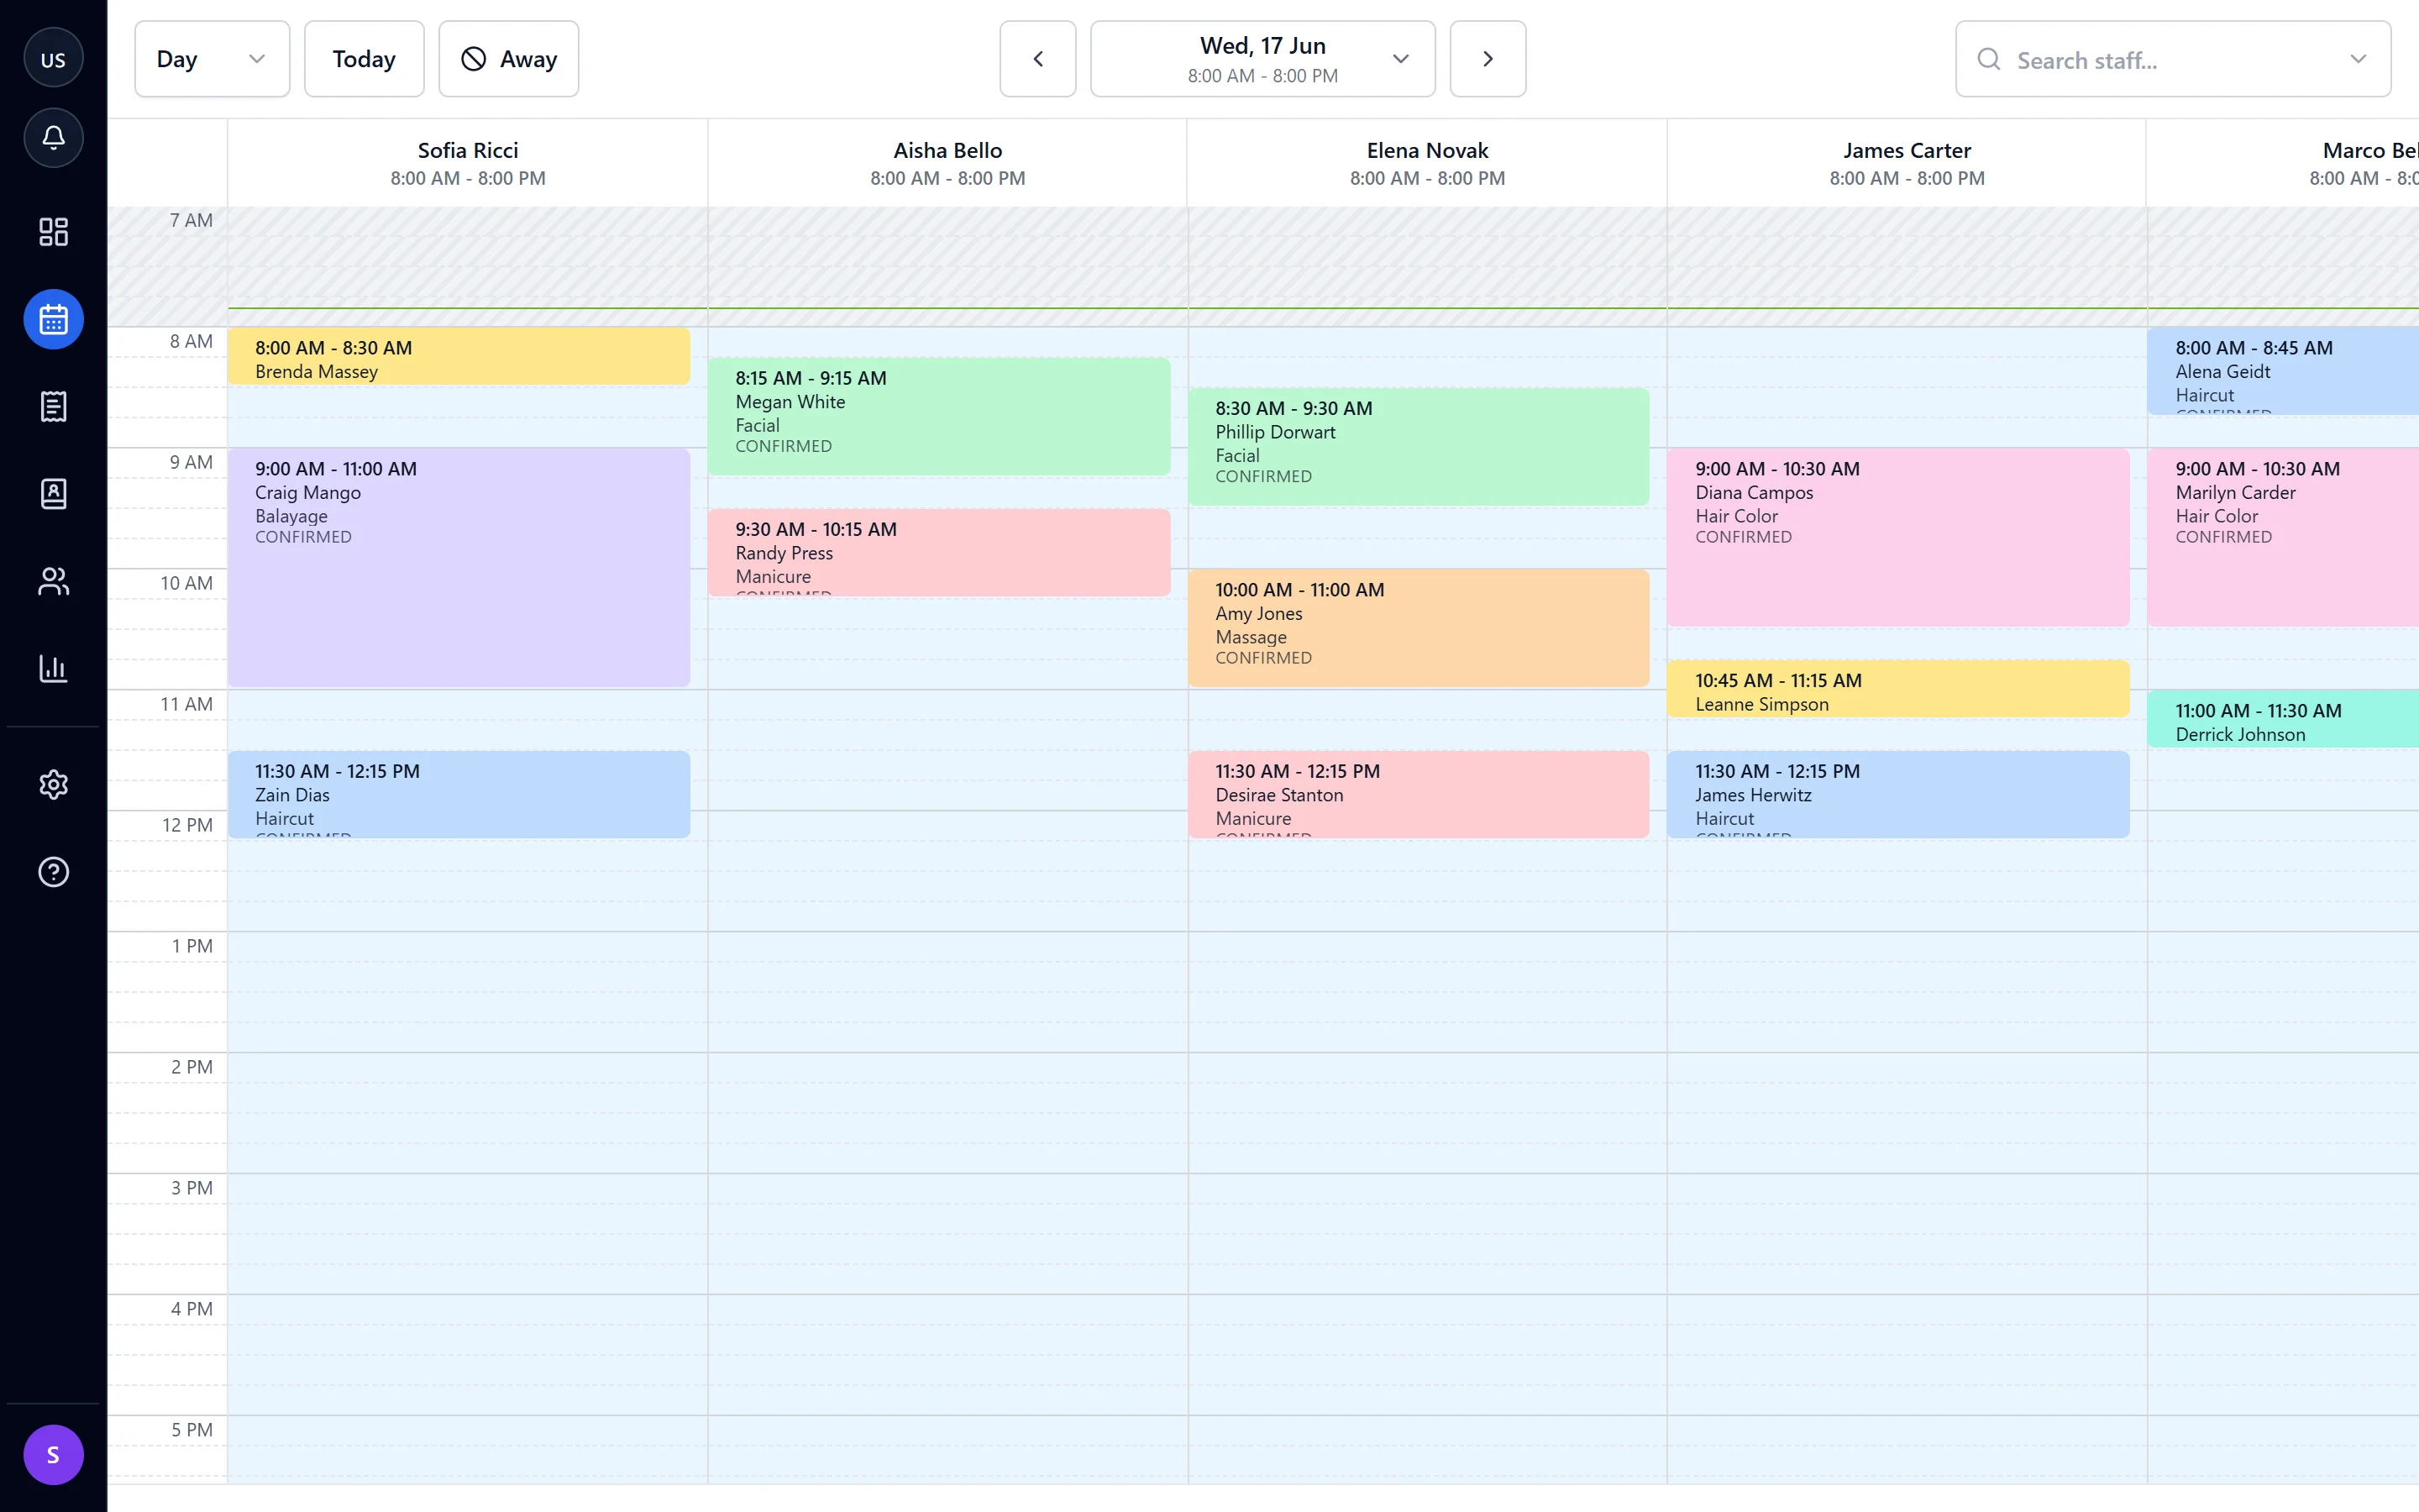Open Leanne Simpson 10:45 AM appointment

point(1898,689)
